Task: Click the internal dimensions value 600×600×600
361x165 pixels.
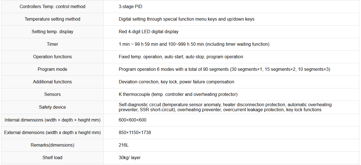Action: (132, 120)
